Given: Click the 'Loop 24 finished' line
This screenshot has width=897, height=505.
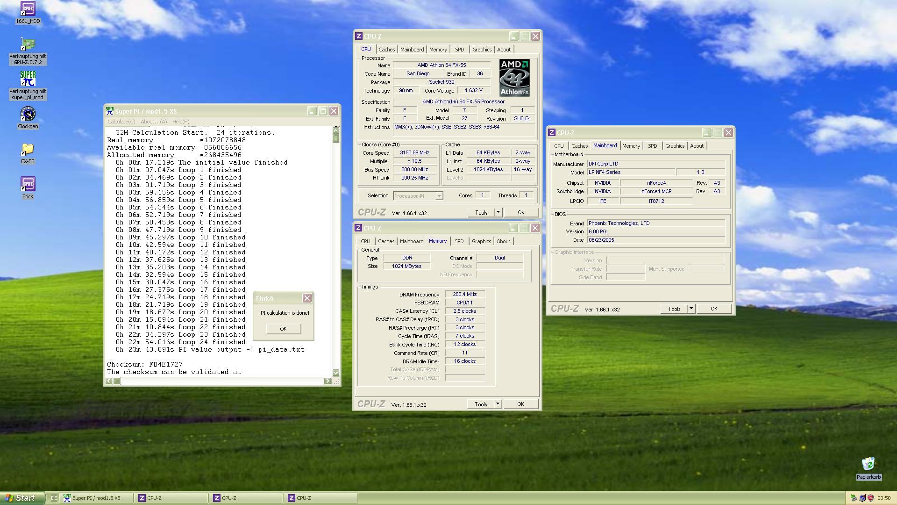Looking at the screenshot, I should [x=181, y=342].
